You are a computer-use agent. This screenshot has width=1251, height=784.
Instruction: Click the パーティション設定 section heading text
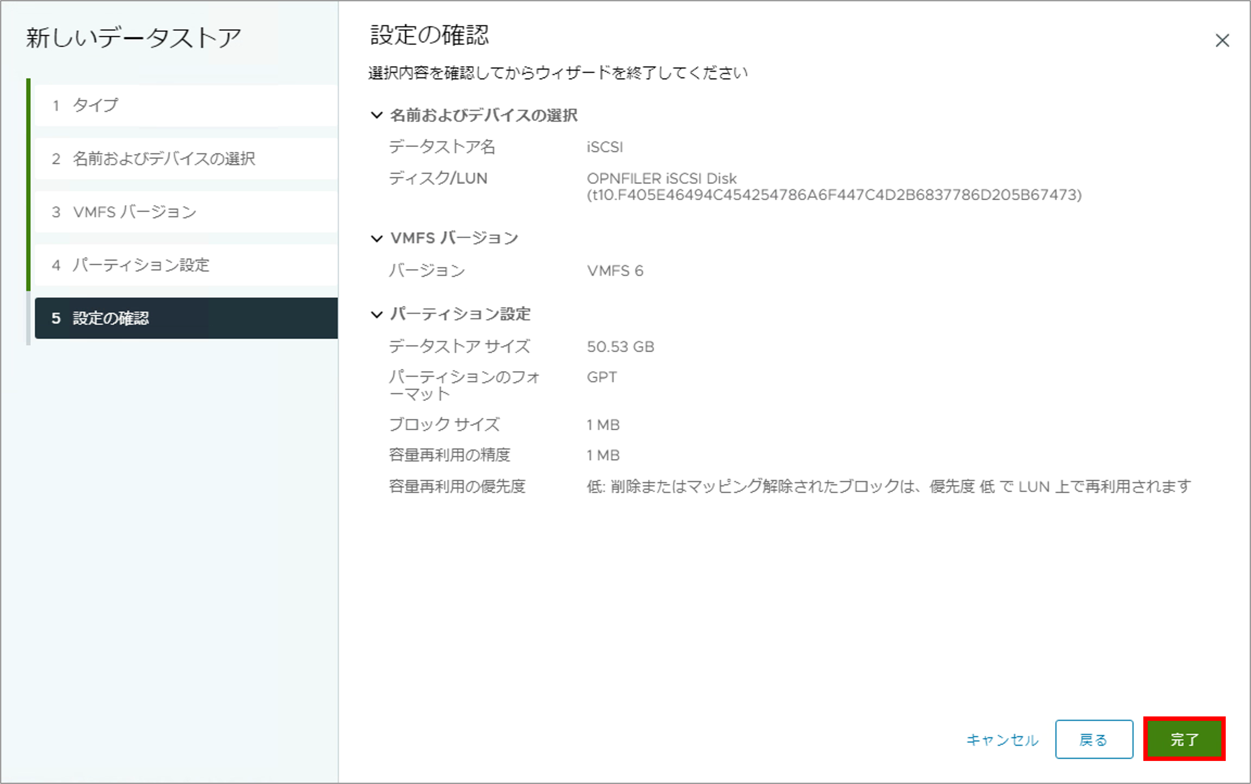[460, 314]
